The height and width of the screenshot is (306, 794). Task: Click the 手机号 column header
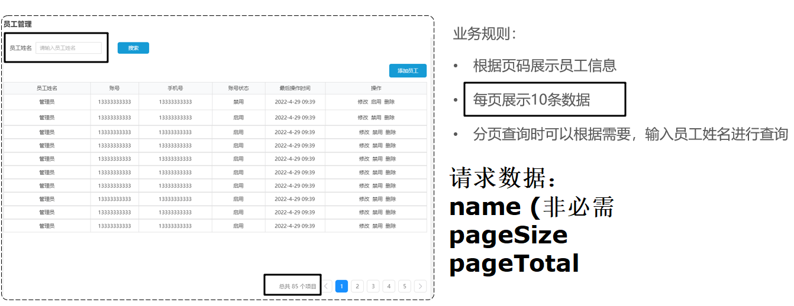point(175,88)
